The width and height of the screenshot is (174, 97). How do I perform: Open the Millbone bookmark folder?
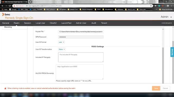coord(119,9)
